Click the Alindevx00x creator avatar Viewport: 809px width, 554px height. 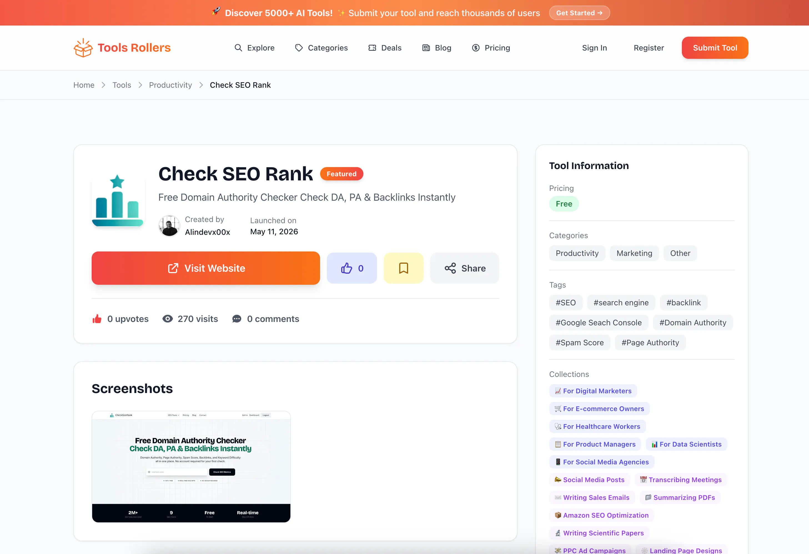(169, 225)
